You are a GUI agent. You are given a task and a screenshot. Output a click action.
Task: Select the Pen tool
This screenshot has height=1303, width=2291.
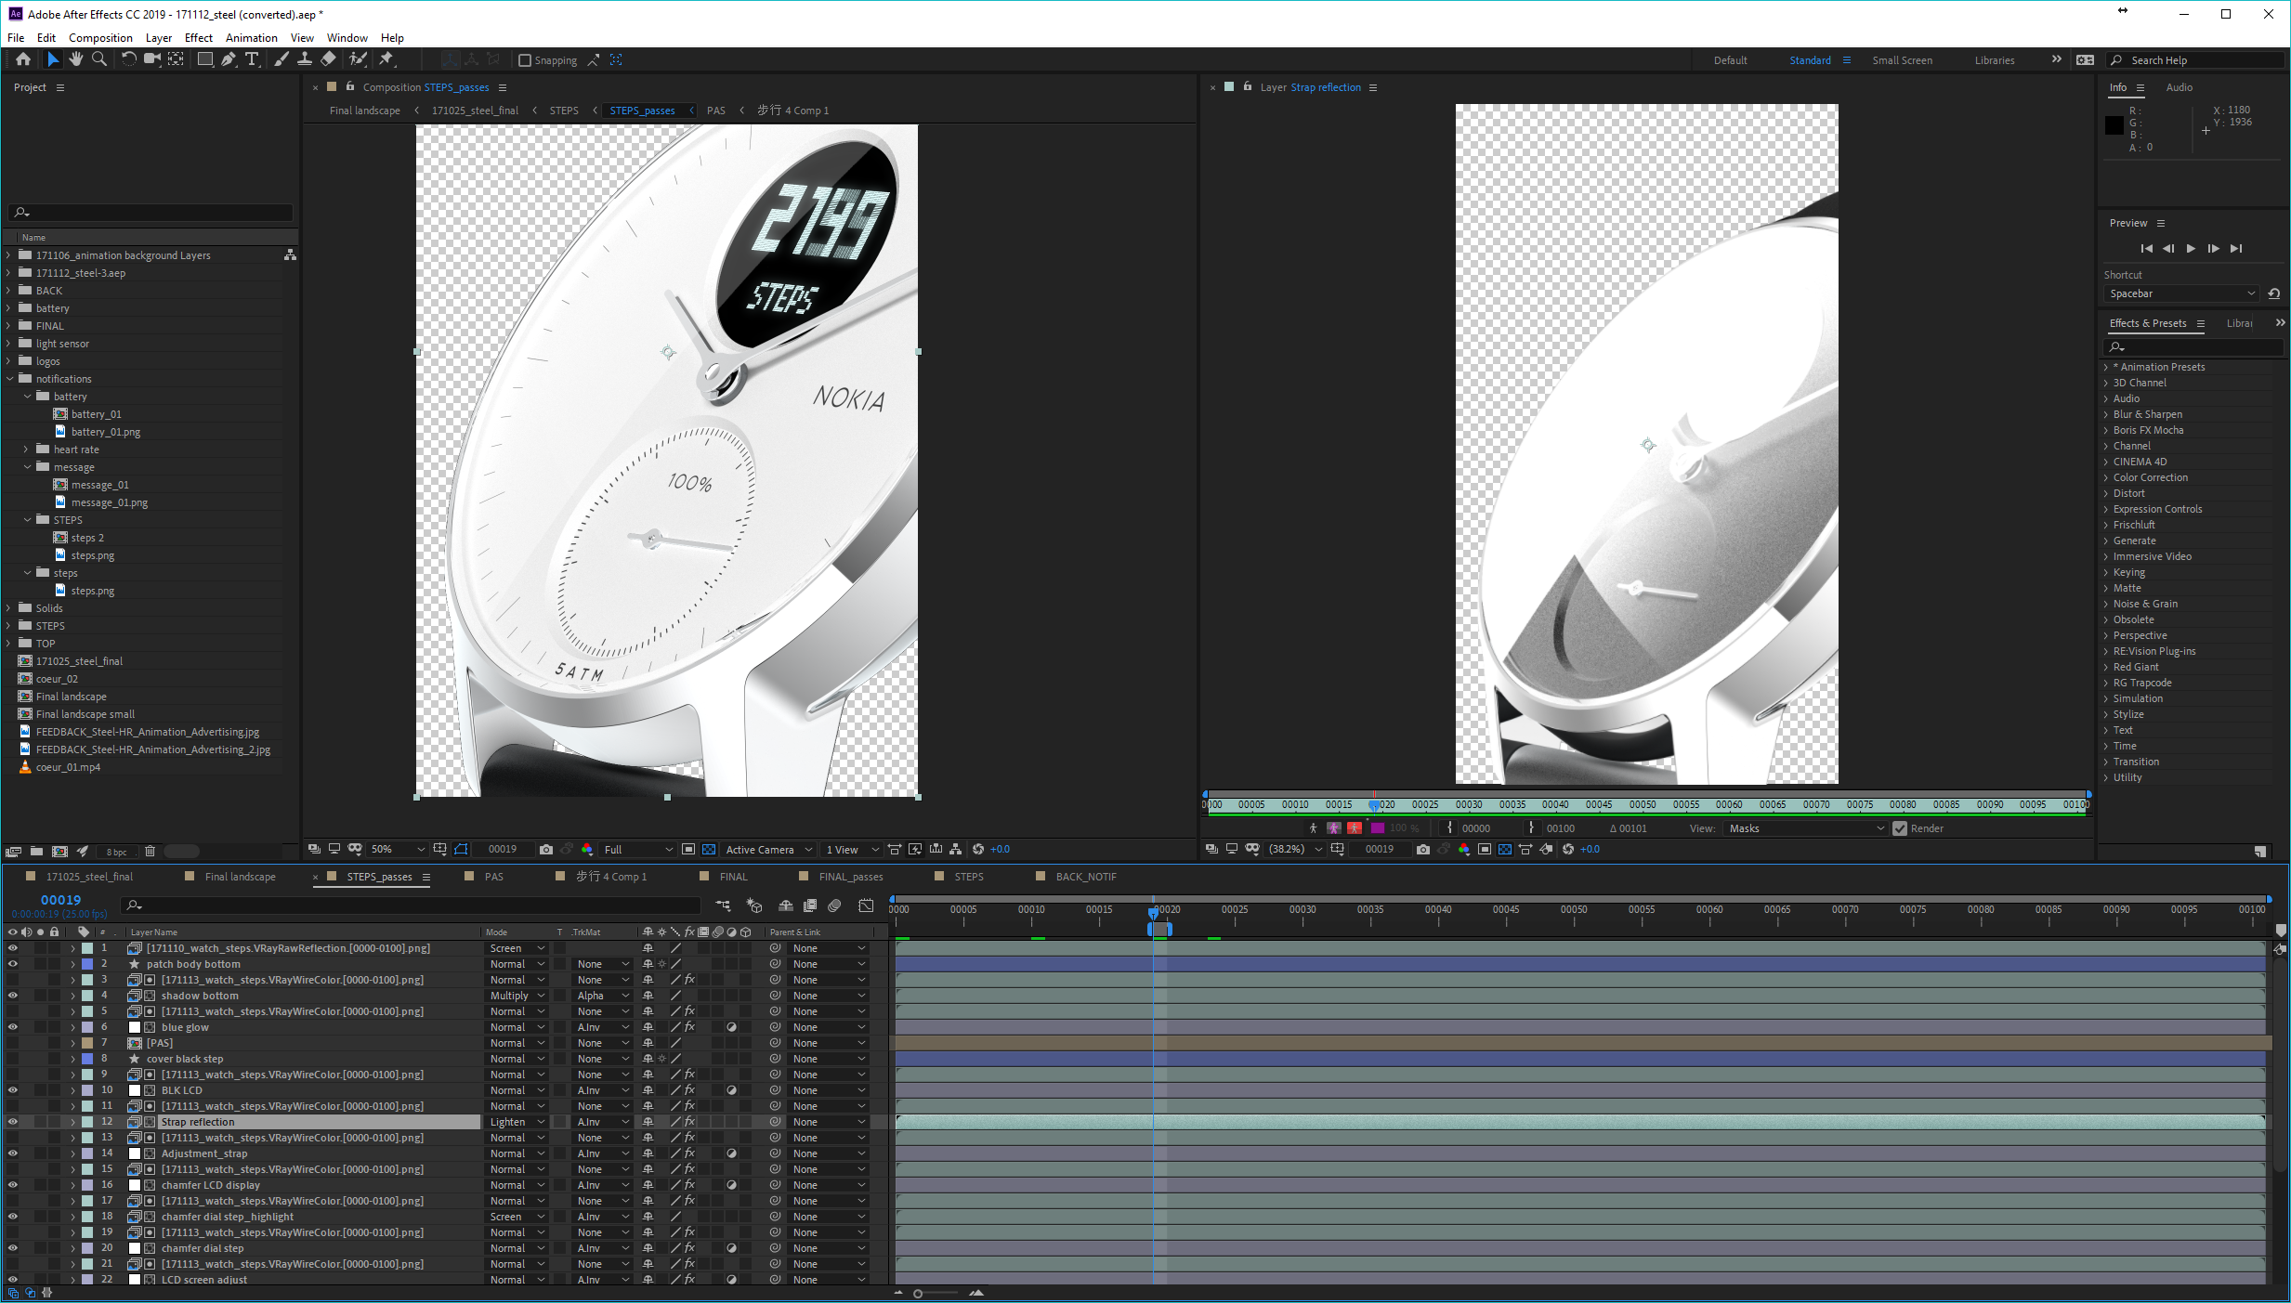(x=229, y=59)
